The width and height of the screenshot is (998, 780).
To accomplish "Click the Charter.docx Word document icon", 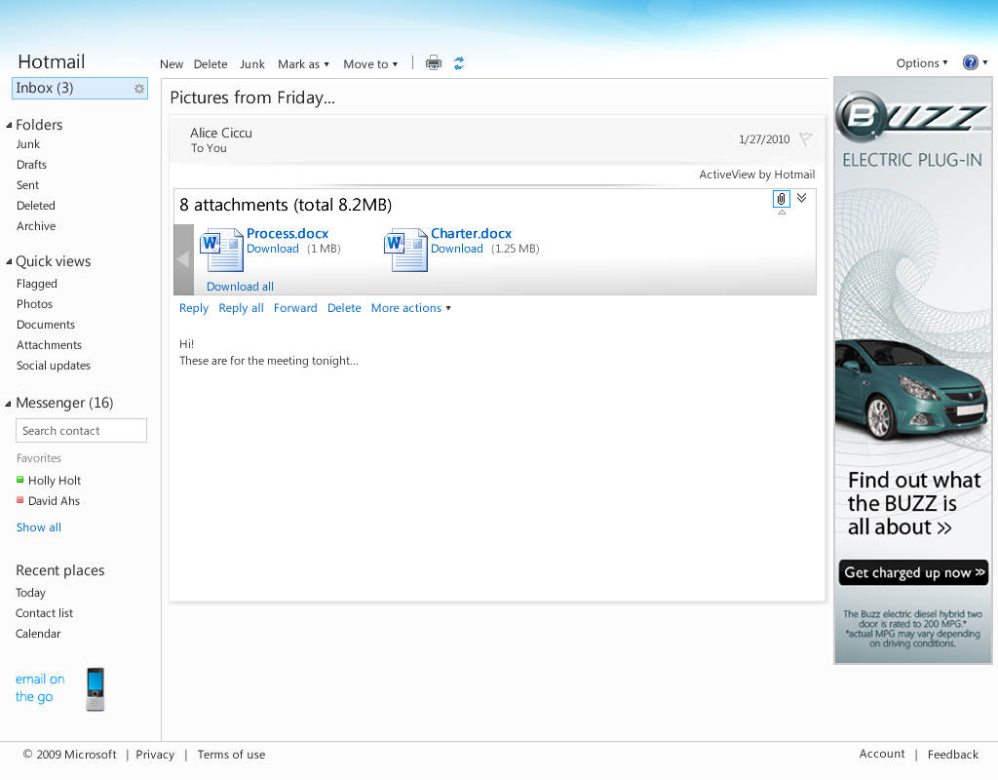I will point(405,250).
